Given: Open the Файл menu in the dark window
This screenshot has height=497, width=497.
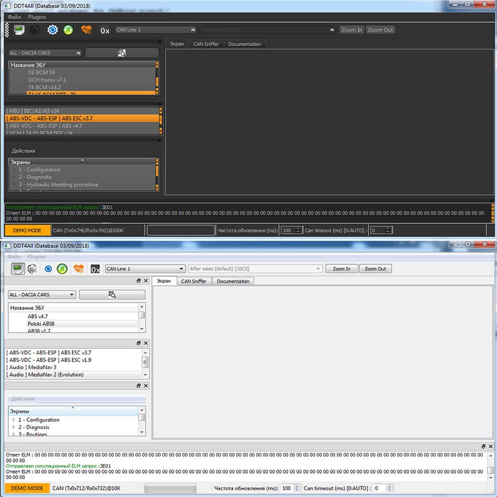Looking at the screenshot, I should pyautogui.click(x=14, y=17).
